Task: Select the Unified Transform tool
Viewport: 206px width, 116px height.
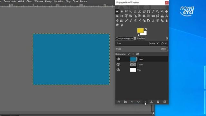Action: click(x=126, y=16)
